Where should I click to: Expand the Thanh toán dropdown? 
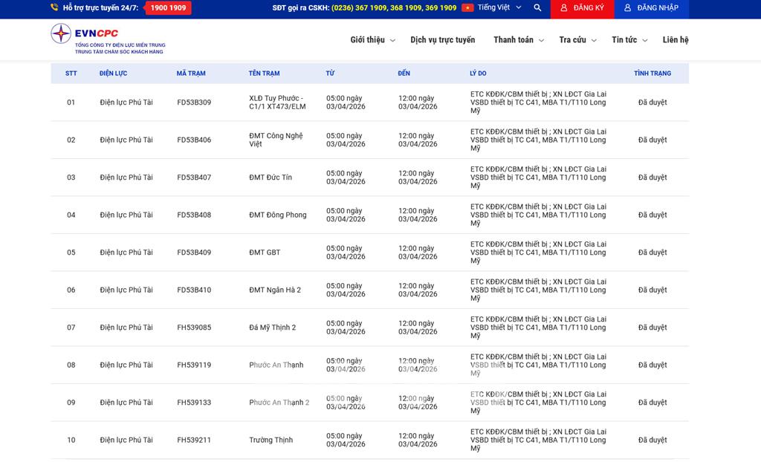pyautogui.click(x=518, y=40)
